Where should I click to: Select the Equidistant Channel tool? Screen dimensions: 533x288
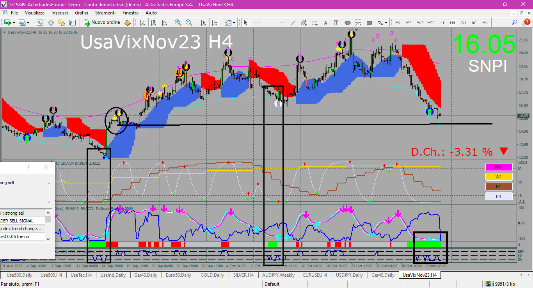tap(304, 23)
